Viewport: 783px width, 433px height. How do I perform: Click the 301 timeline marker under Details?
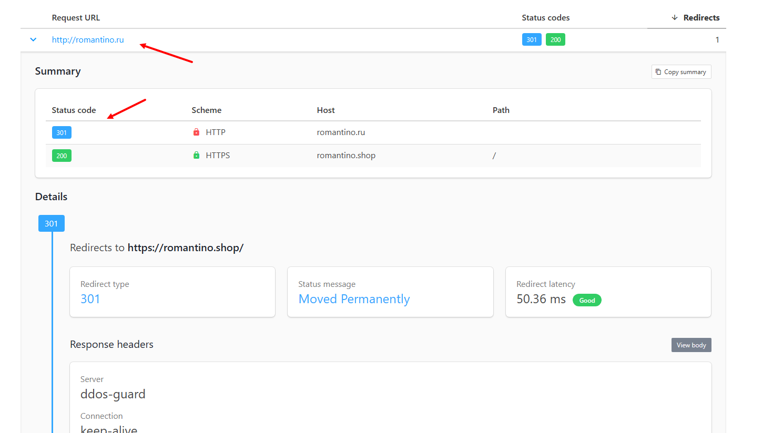click(x=51, y=223)
